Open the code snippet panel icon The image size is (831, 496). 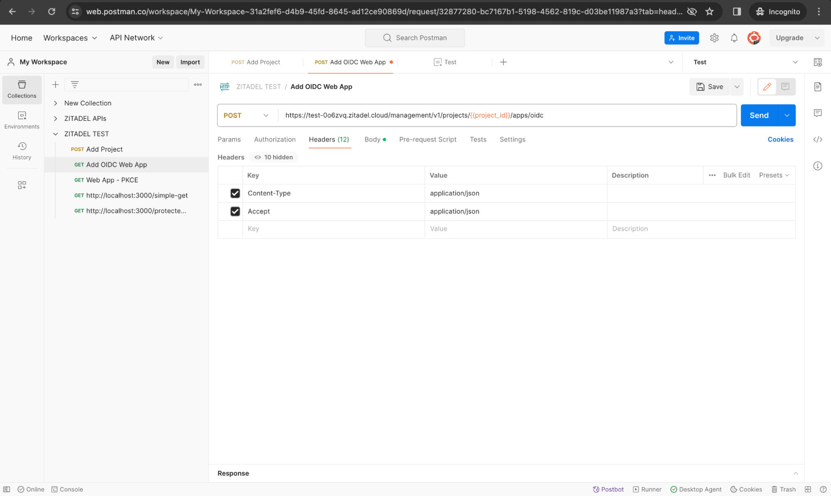(817, 140)
